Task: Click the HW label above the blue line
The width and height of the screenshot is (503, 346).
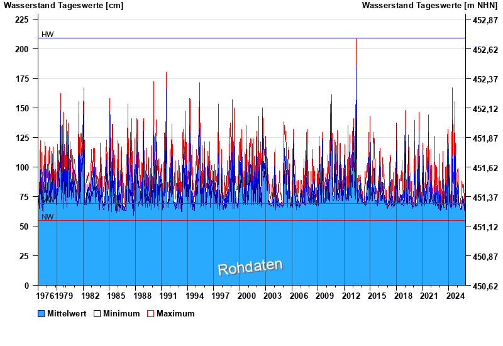Action: click(x=48, y=34)
